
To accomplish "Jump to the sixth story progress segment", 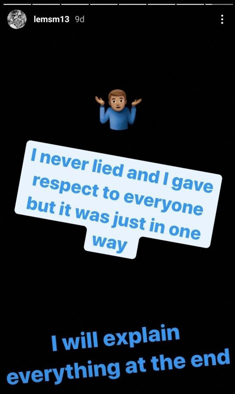I will (161, 4).
